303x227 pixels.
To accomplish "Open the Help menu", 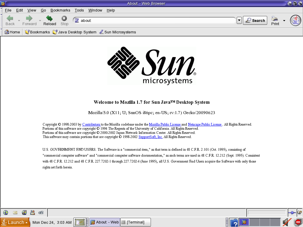I will pyautogui.click(x=111, y=10).
